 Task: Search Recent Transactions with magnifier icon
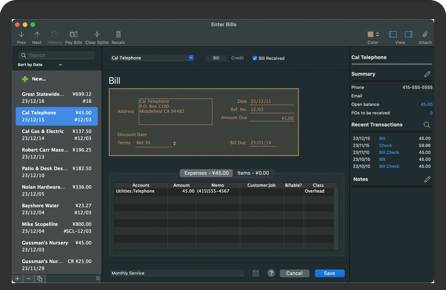click(427, 125)
